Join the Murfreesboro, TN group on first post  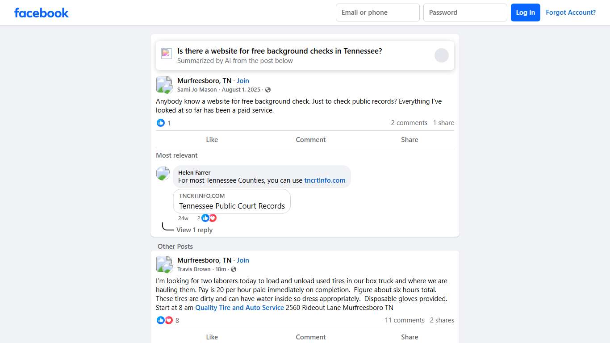(x=243, y=81)
